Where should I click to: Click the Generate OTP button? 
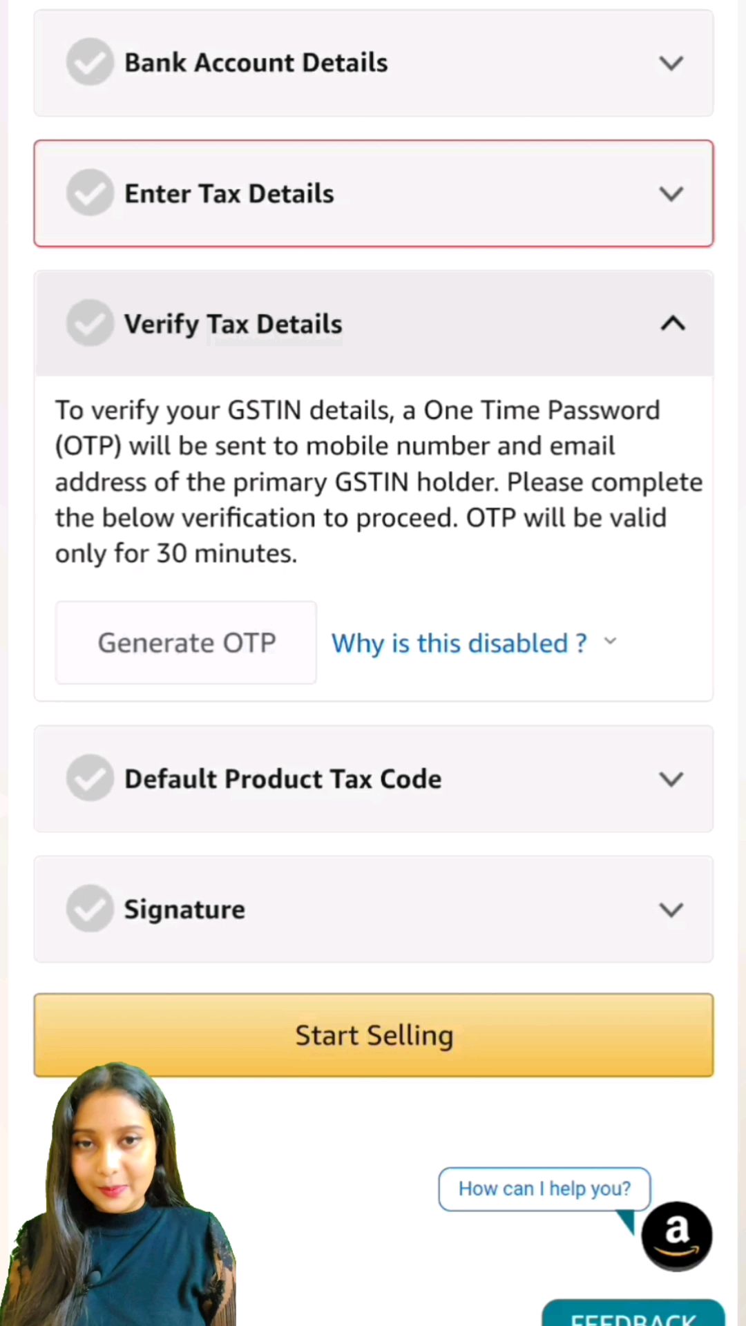186,642
